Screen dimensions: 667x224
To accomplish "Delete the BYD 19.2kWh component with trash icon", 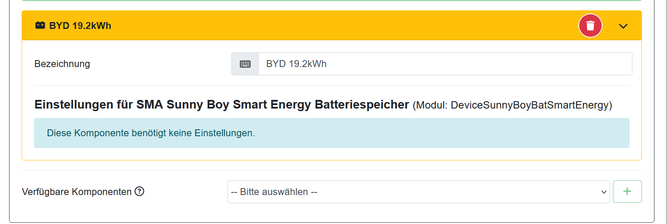I will coord(590,26).
